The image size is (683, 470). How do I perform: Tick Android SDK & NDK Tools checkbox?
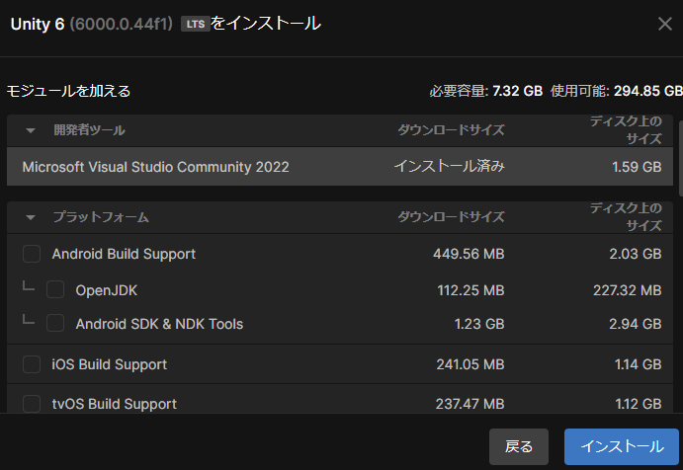[x=55, y=323]
